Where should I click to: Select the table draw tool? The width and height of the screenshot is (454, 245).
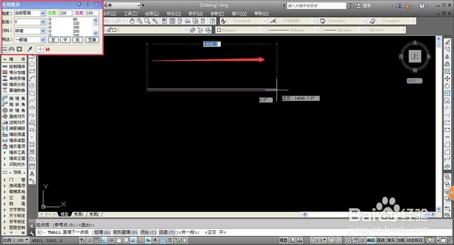pos(32,167)
